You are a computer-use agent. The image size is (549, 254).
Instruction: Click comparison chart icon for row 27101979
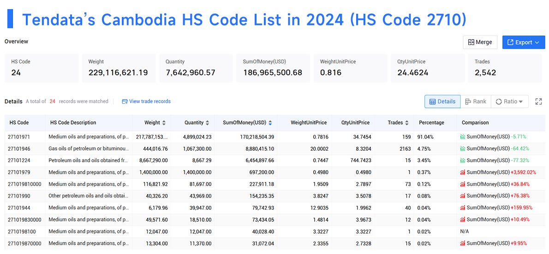(x=463, y=172)
